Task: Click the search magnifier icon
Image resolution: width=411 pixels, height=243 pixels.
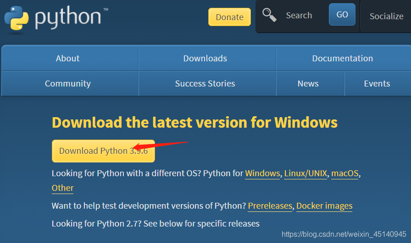Action: click(269, 15)
